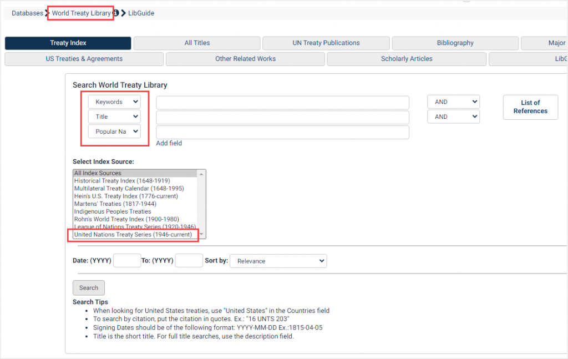Open the Bibliography tab
Screen dimensions: 568x359
[455, 43]
